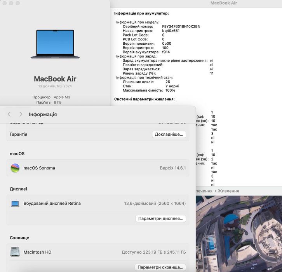Click the aerial city wallpaper on the desktop
282x272 pixels.
pos(238,234)
